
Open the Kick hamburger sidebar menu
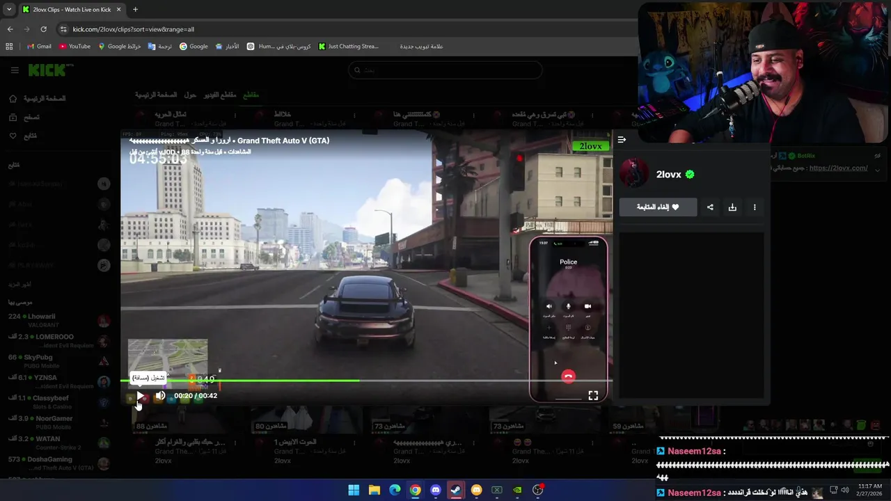pyautogui.click(x=15, y=70)
